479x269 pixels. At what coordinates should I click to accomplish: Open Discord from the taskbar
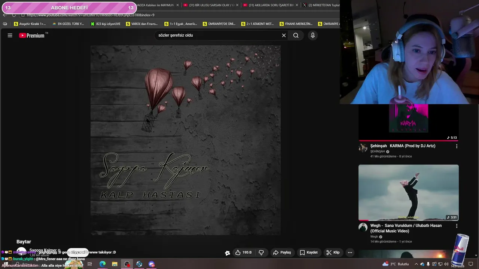click(152, 264)
